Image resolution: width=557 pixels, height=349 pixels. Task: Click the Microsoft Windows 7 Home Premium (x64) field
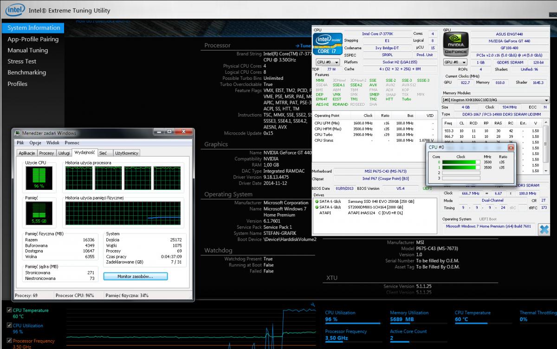pos(488,226)
